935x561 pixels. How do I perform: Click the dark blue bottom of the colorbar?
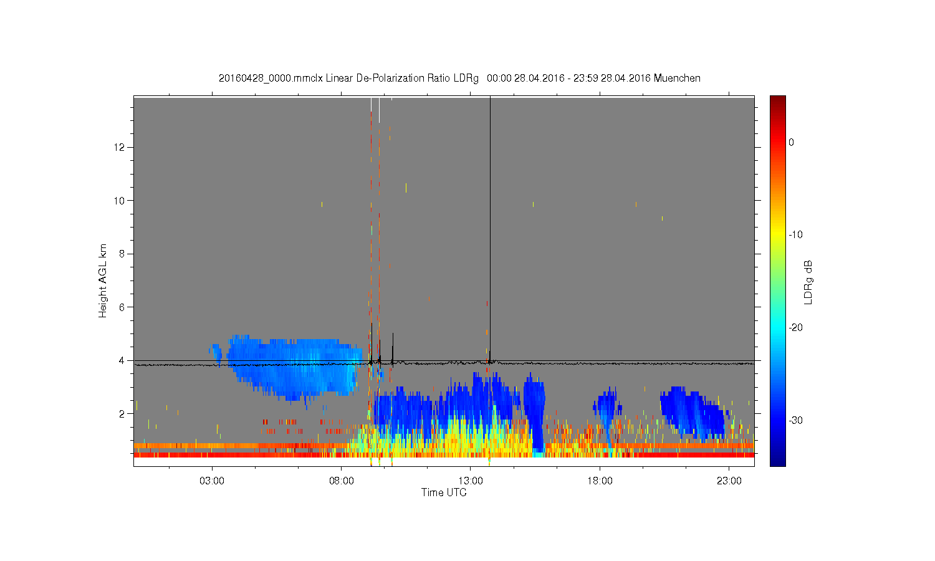click(778, 460)
